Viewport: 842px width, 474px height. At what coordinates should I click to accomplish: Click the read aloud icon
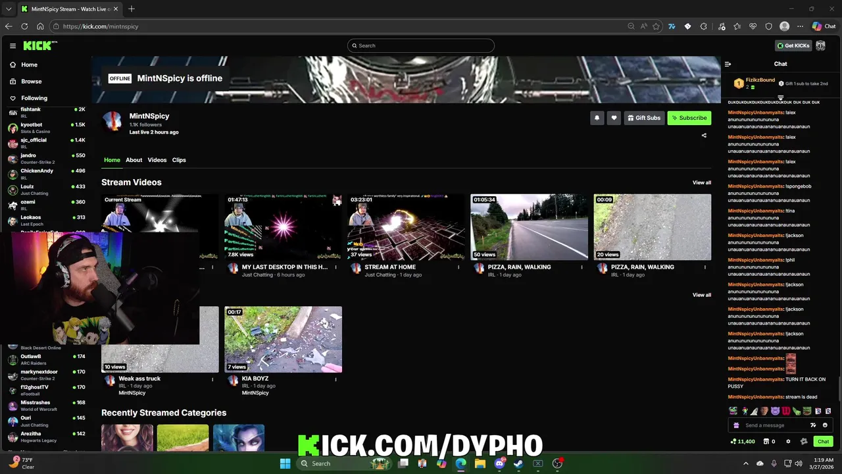point(643,26)
